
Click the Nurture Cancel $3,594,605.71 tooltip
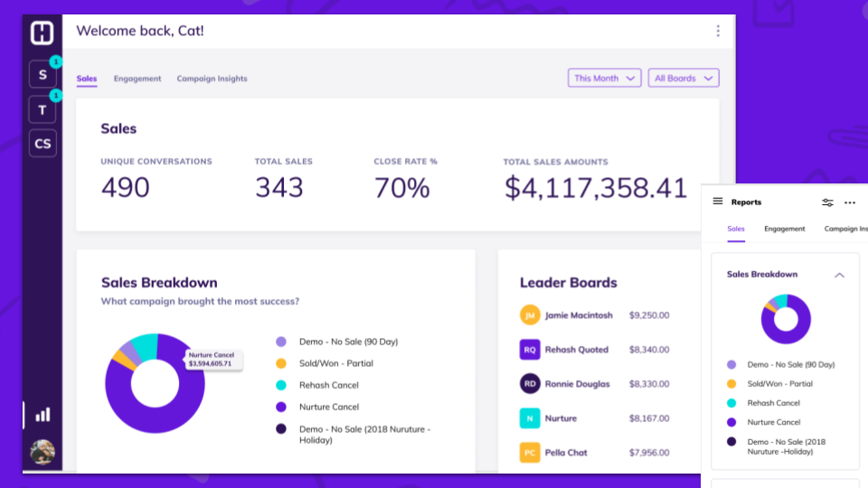tap(213, 360)
